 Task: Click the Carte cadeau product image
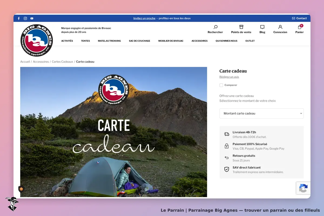[x=114, y=132]
